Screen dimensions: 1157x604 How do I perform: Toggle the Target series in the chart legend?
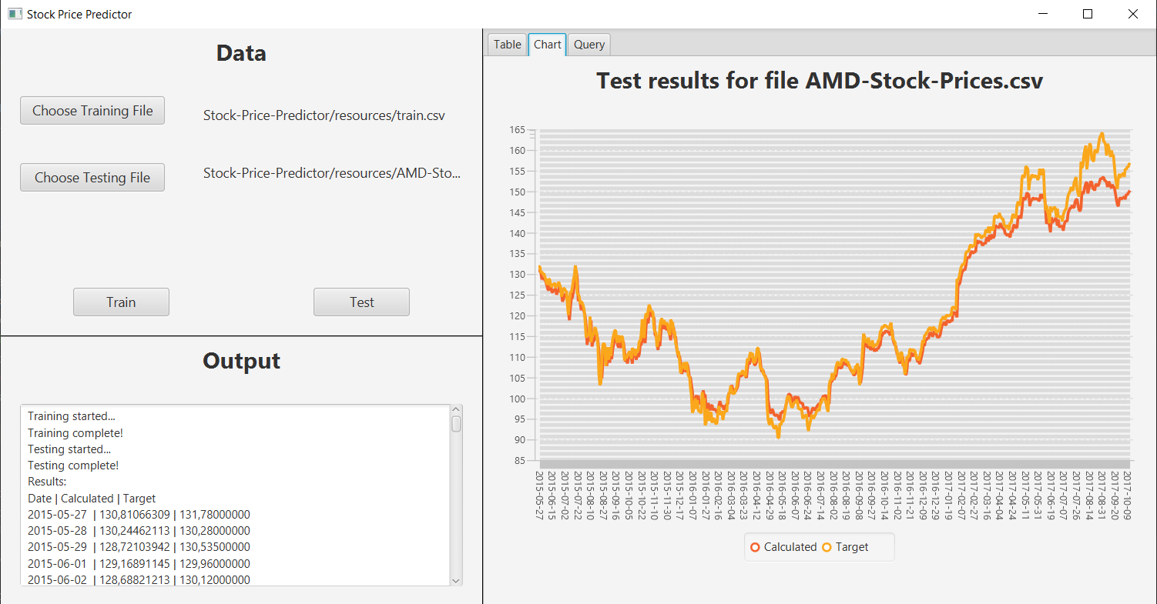pyautogui.click(x=841, y=547)
